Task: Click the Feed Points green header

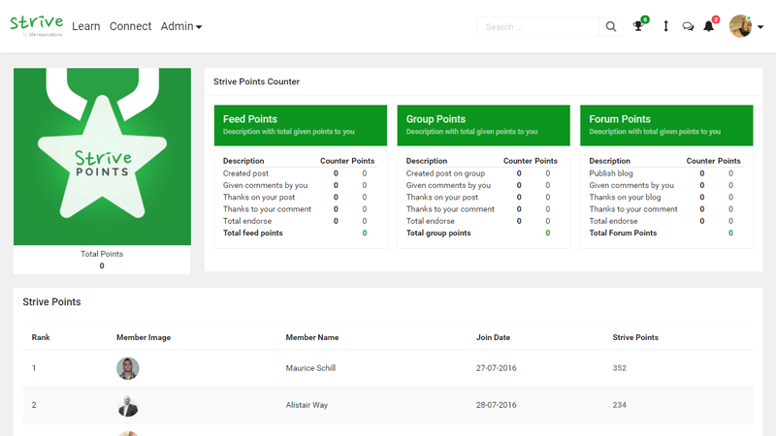Action: tap(300, 125)
